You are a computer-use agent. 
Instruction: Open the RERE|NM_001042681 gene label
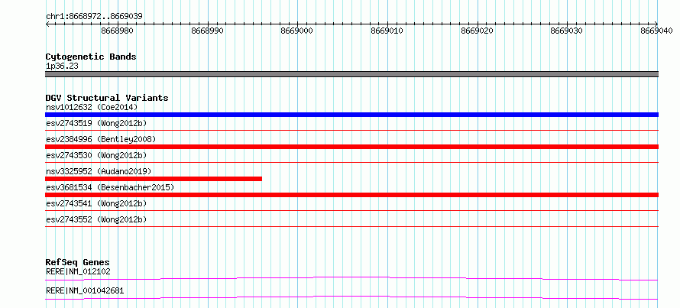point(85,290)
